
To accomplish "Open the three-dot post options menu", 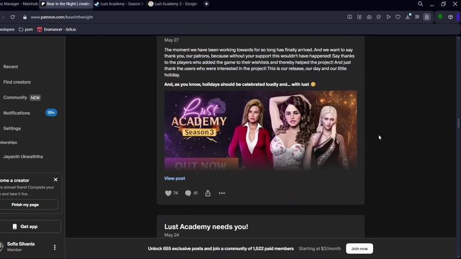I will (x=222, y=193).
